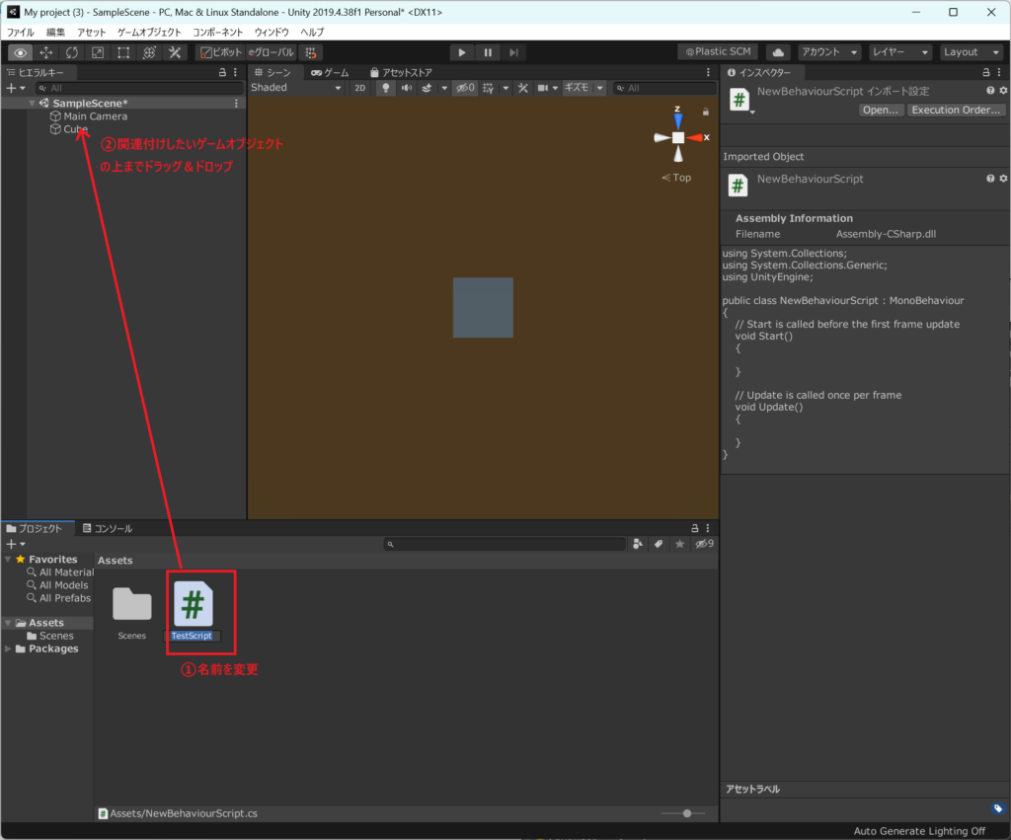Open the ウィンドウ menu
Viewport: 1011px width, 840px height.
(272, 32)
